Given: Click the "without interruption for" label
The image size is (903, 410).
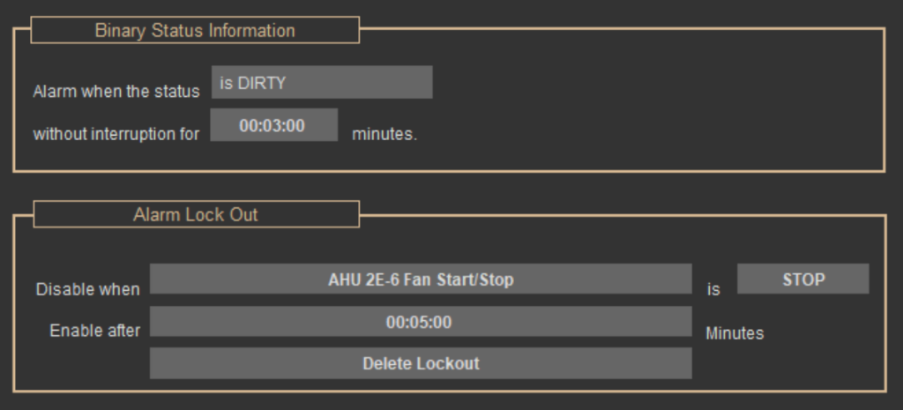Looking at the screenshot, I should [x=116, y=135].
